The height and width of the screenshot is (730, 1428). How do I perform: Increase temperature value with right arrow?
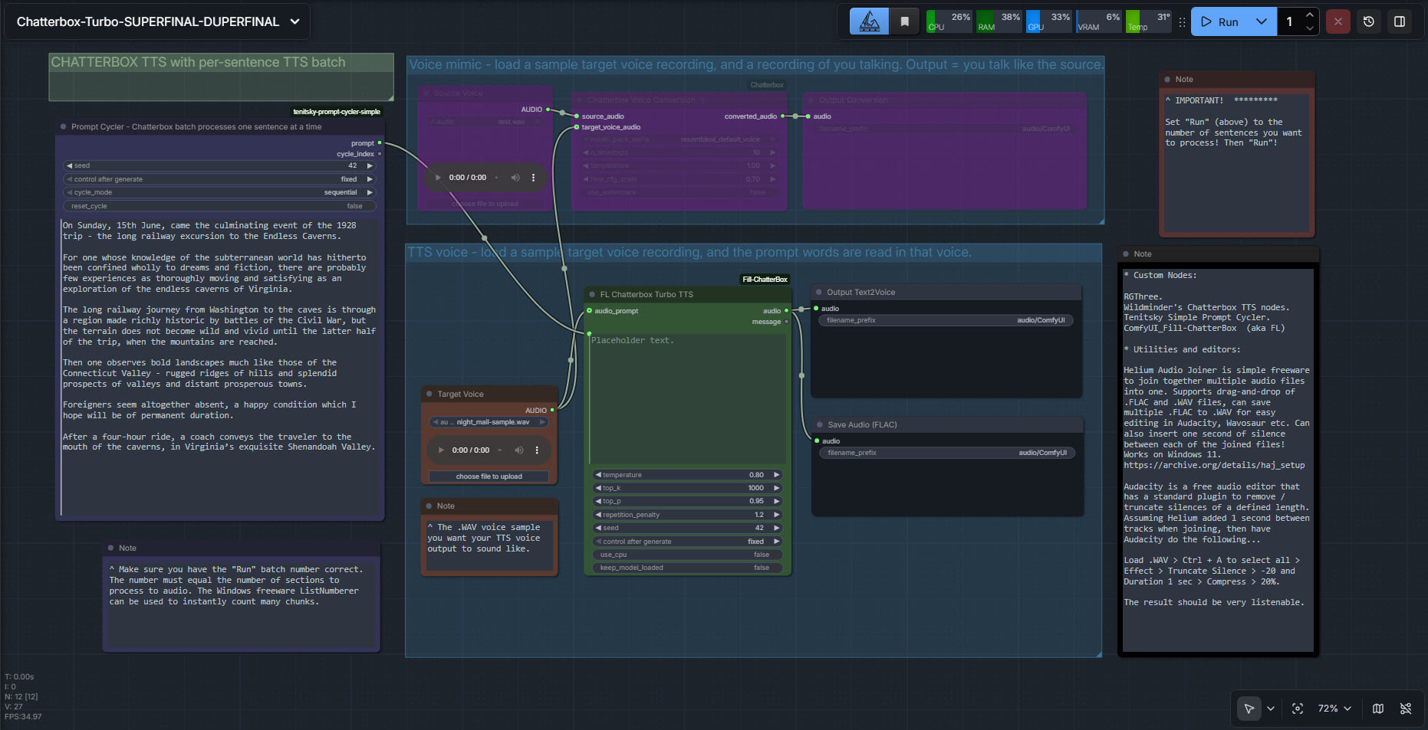(776, 475)
